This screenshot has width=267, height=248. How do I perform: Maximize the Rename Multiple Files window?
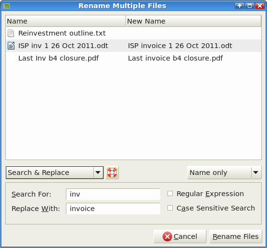250,6
